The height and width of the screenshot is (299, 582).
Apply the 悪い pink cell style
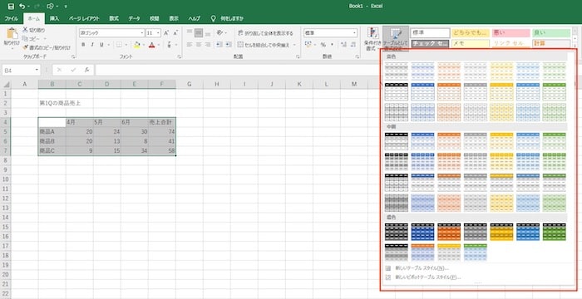[x=510, y=33]
